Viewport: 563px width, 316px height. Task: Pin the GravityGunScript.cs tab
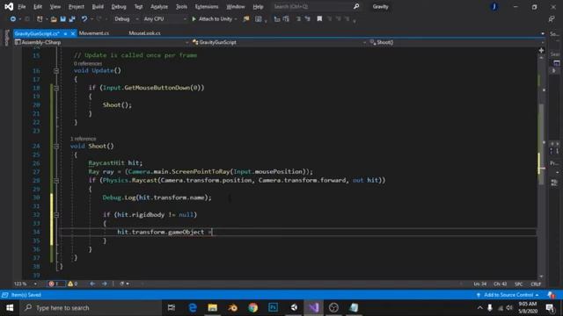tap(65, 33)
